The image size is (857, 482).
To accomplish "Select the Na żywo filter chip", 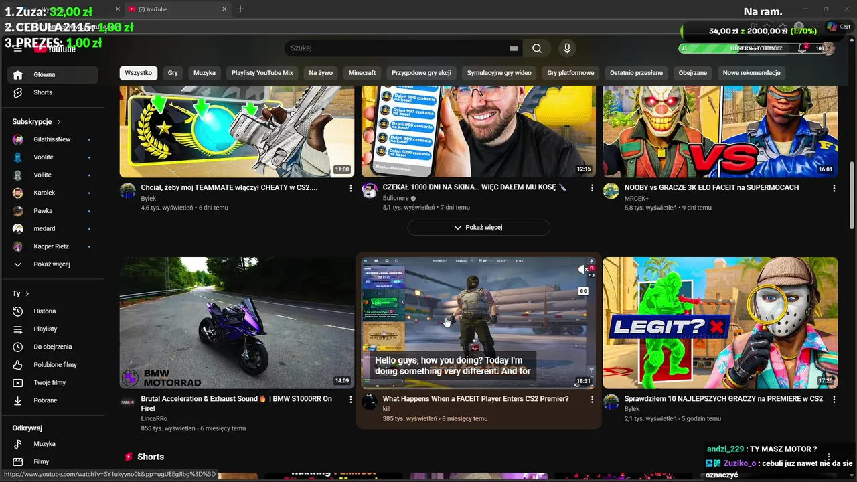I will click(321, 73).
